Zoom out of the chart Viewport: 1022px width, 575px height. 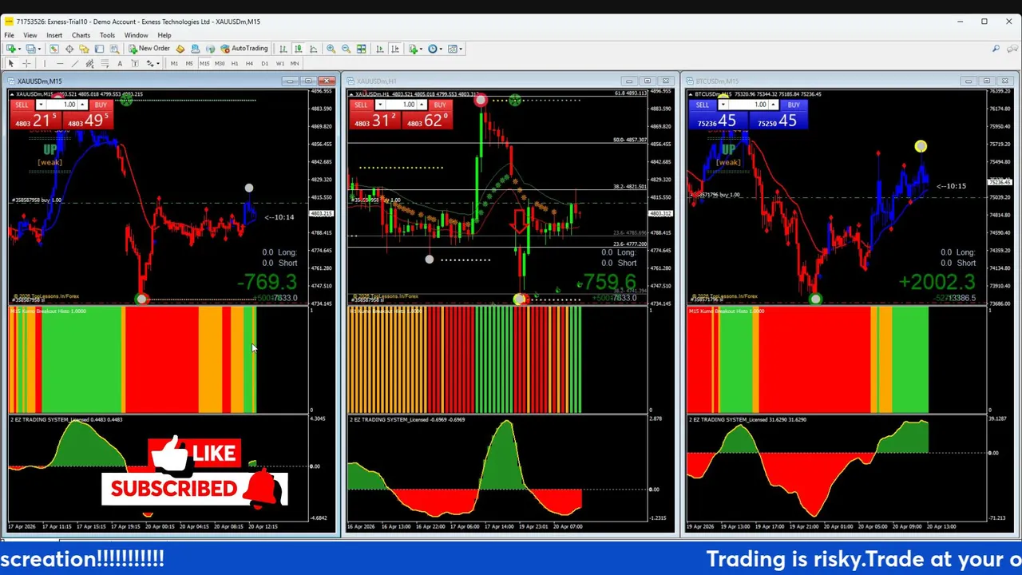coord(346,49)
